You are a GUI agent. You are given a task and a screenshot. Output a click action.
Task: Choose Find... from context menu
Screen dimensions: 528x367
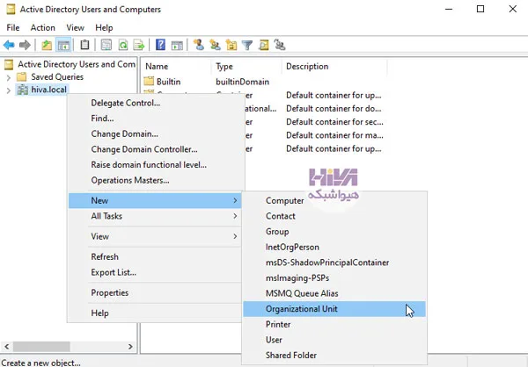[155, 119]
